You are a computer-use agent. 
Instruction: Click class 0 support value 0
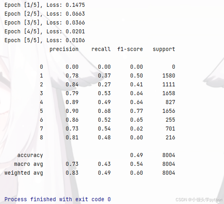(174, 67)
